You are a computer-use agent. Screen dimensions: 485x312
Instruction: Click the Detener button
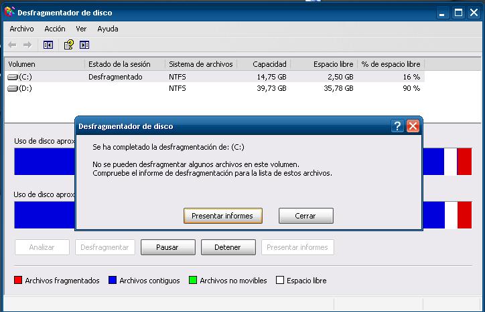point(228,247)
